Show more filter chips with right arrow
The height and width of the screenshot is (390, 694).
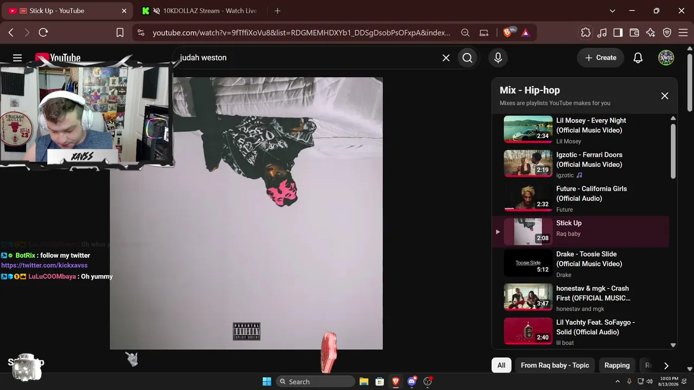pyautogui.click(x=666, y=366)
